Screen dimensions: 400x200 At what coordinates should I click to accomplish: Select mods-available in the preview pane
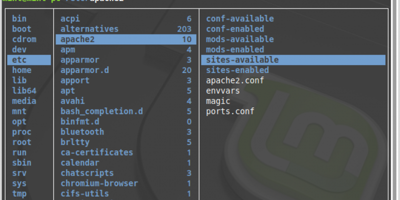point(240,39)
